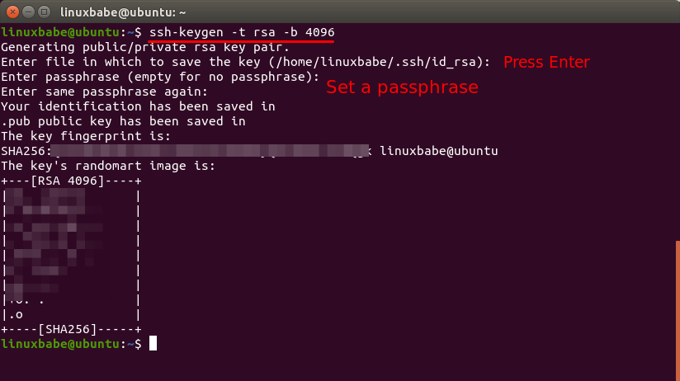Click the orange scrollbar thumb
680x381 pixels.
pos(676,313)
